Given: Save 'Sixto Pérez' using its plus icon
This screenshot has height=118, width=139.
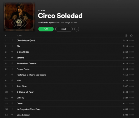Looking at the screenshot, I should point(12,86).
